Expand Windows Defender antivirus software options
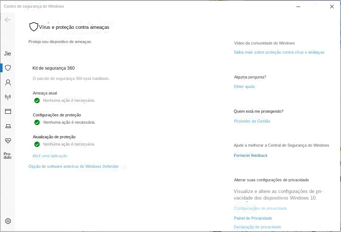Viewport: 341px width, 232px height. [74, 166]
